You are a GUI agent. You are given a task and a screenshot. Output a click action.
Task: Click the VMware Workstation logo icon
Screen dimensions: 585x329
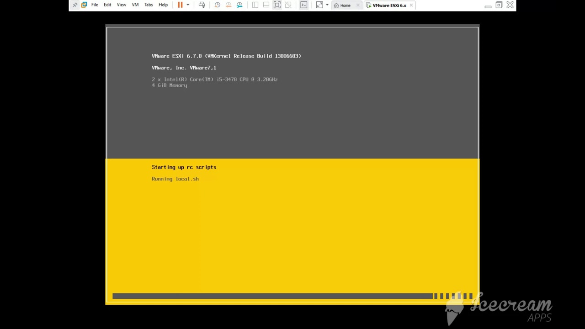[x=84, y=5]
